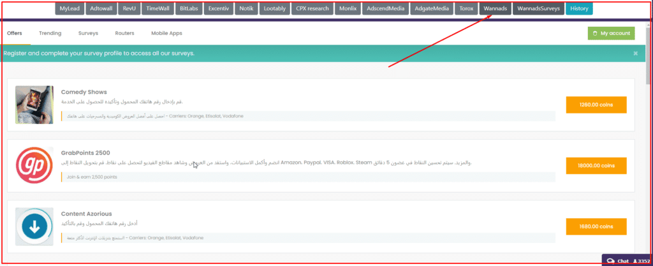
Task: Click the GrabPoints logo icon
Action: pos(34,166)
